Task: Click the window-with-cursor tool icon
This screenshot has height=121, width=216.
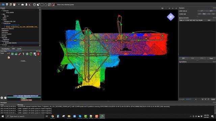Action: tap(35, 54)
